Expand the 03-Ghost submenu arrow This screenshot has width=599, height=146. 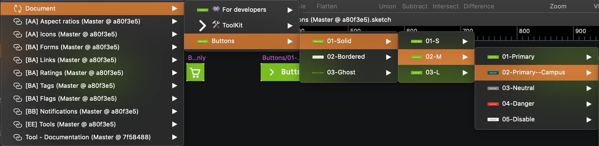pos(388,73)
